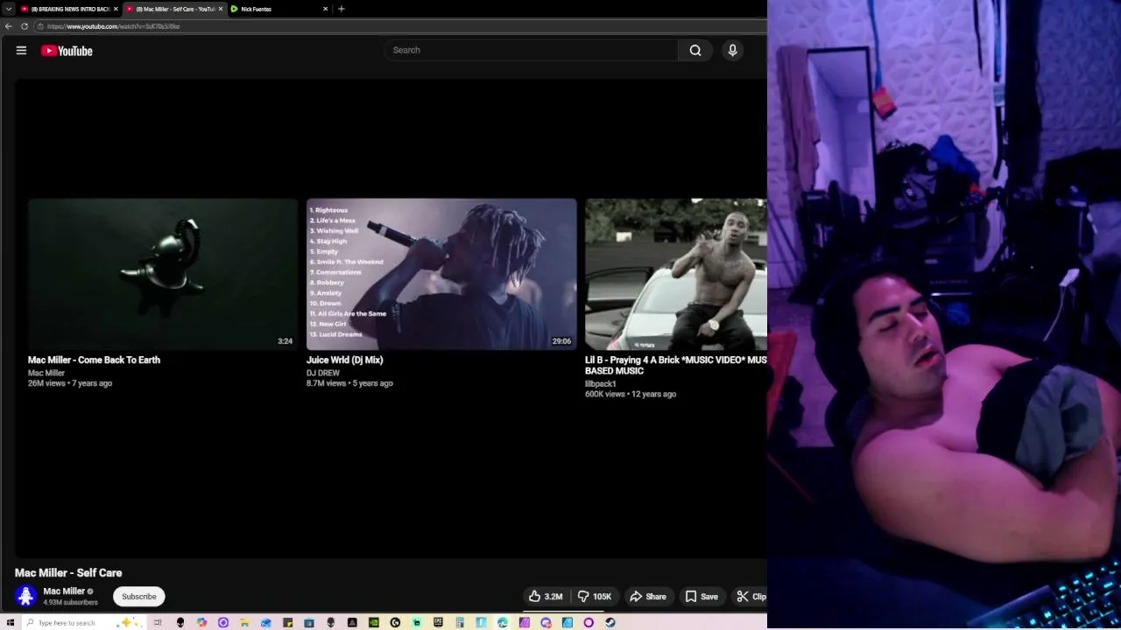The width and height of the screenshot is (1121, 630).
Task: Like the video with the 3.2M thumbs-up
Action: 546,597
